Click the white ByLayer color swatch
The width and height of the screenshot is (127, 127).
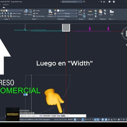point(58,10)
